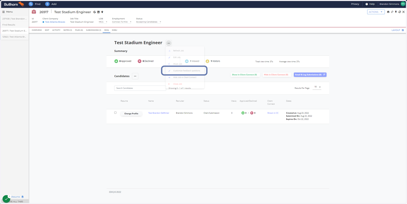Select Edit Job from the menu
Image resolution: width=407 pixels, height=204 pixels.
185,57
